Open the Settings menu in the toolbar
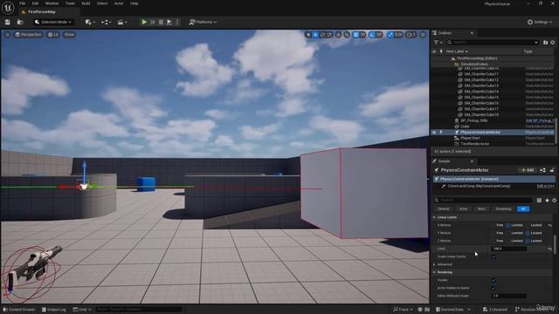Image resolution: width=559 pixels, height=314 pixels. (540, 22)
